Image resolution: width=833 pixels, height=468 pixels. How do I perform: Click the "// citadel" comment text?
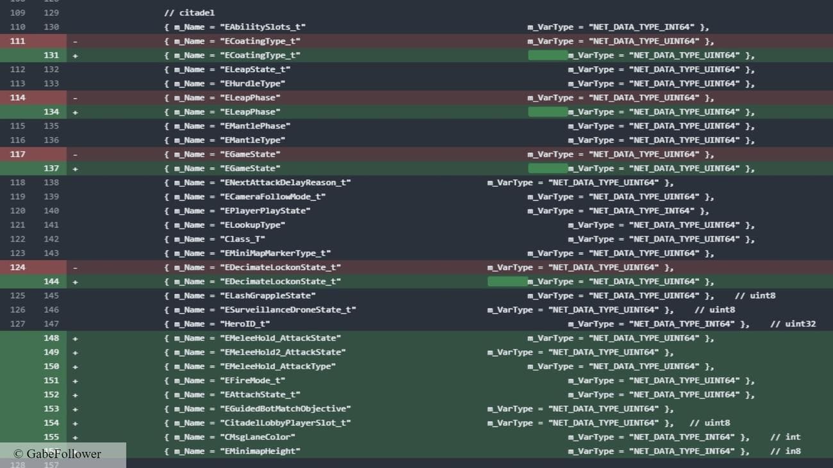[x=189, y=13]
